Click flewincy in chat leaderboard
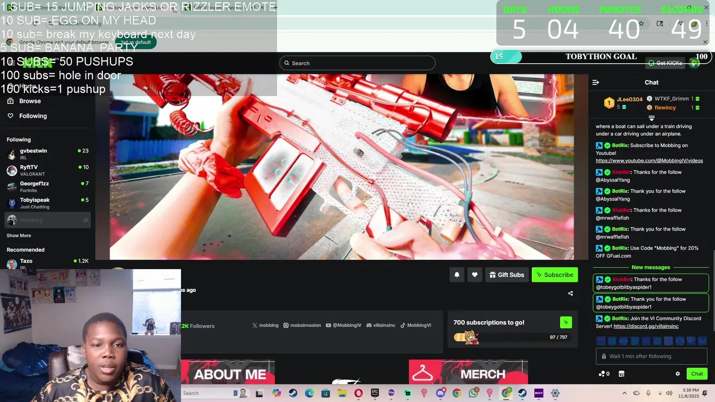The image size is (715, 402). (x=665, y=108)
